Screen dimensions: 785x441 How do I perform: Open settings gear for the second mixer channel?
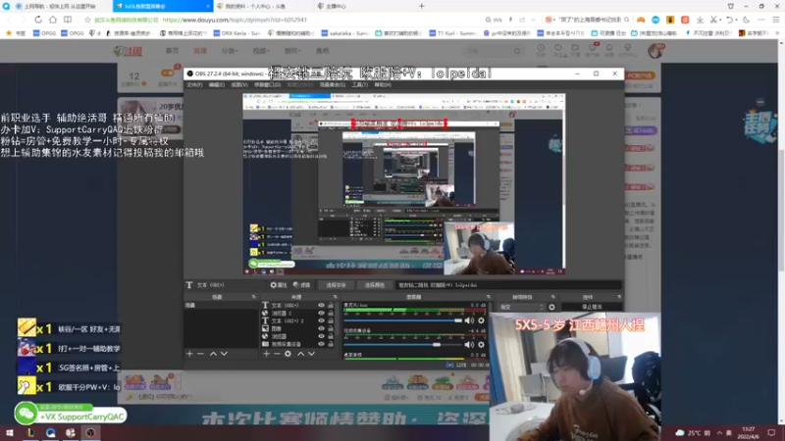(481, 345)
